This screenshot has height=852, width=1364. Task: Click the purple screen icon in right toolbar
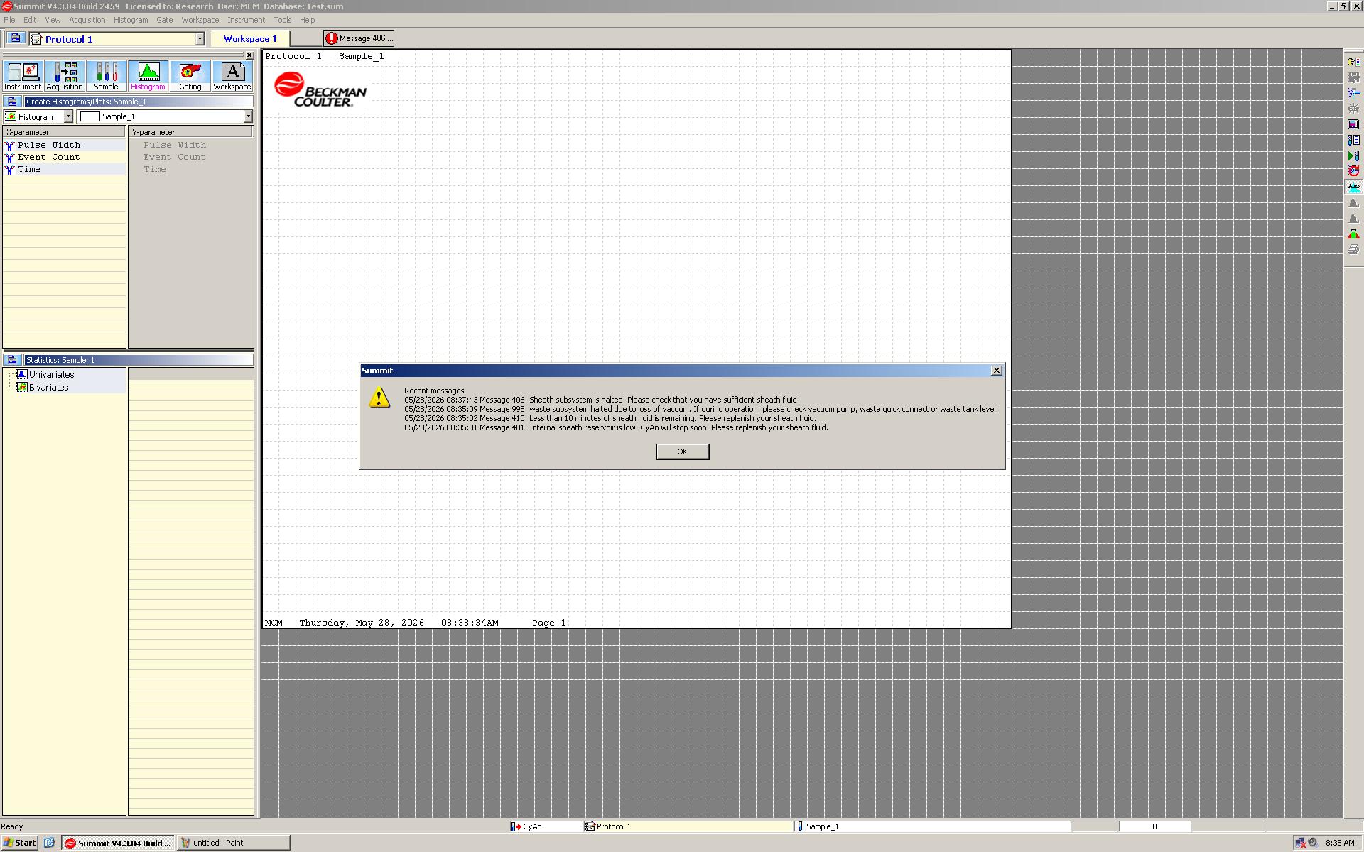point(1353,124)
